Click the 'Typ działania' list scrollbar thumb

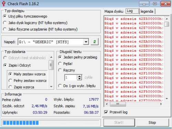pos(51,65)
